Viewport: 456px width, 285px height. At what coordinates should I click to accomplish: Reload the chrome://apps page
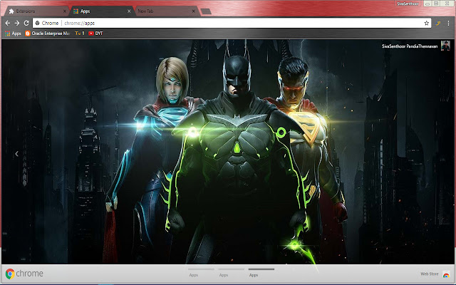click(x=26, y=23)
